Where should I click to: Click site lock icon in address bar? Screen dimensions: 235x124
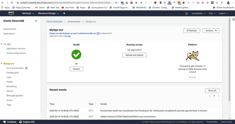tap(18, 3)
